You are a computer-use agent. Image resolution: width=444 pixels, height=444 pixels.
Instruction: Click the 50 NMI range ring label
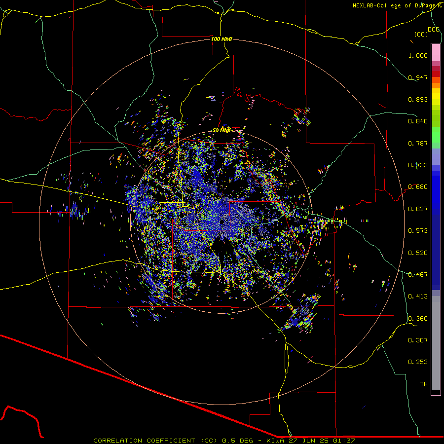[x=222, y=130]
